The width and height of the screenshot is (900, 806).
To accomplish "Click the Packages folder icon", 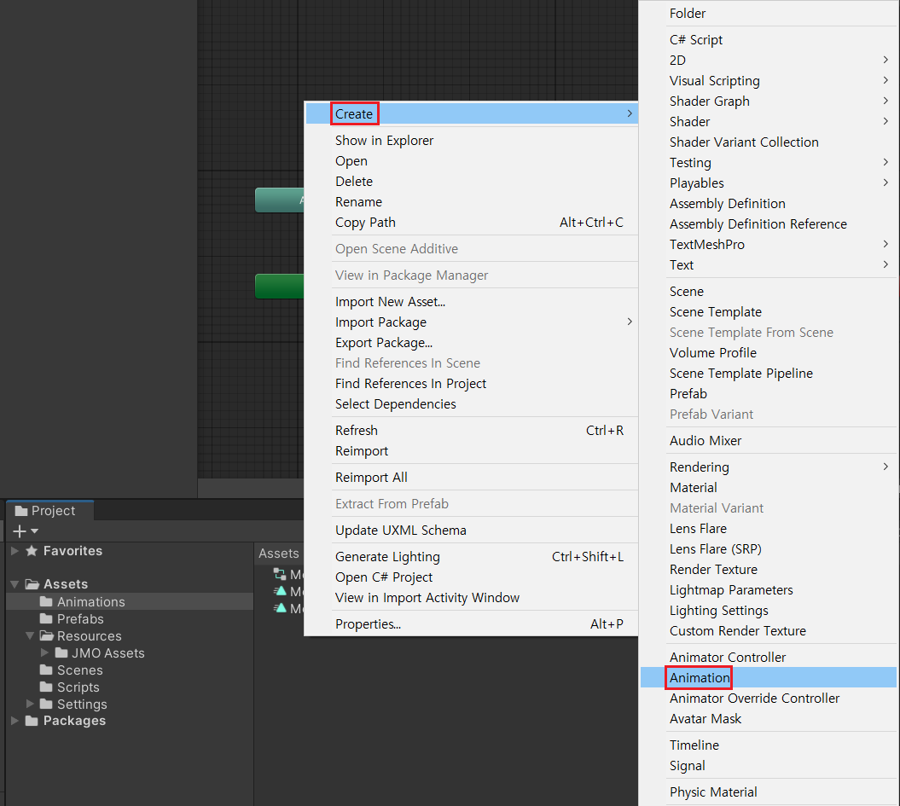I will pos(32,721).
